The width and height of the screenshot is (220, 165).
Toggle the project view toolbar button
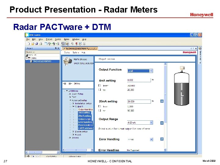point(67,44)
